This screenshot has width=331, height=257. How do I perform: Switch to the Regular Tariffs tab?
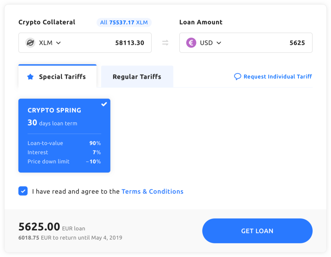coord(137,77)
